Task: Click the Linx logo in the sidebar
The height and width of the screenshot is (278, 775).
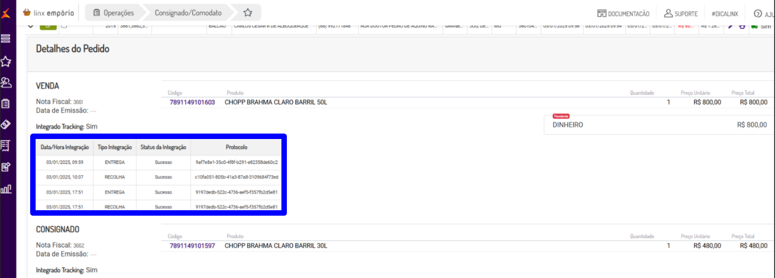Action: click(x=6, y=12)
